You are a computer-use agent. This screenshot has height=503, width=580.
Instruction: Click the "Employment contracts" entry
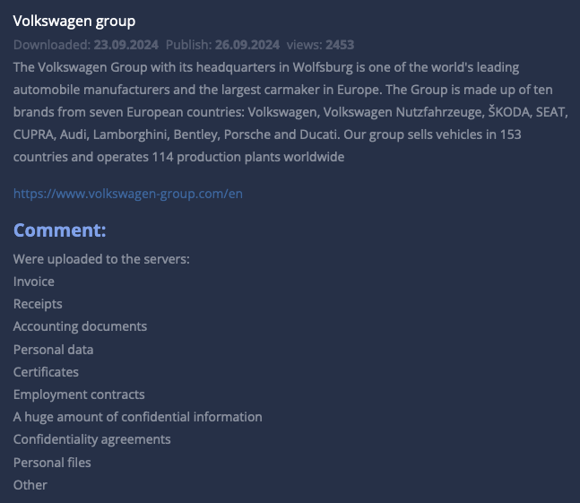[x=79, y=395]
